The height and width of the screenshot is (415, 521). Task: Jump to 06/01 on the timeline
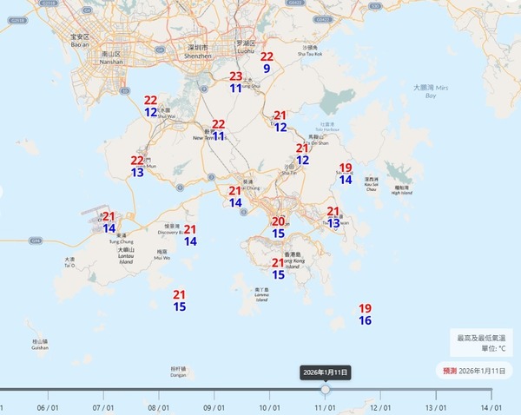pyautogui.click(x=48, y=406)
